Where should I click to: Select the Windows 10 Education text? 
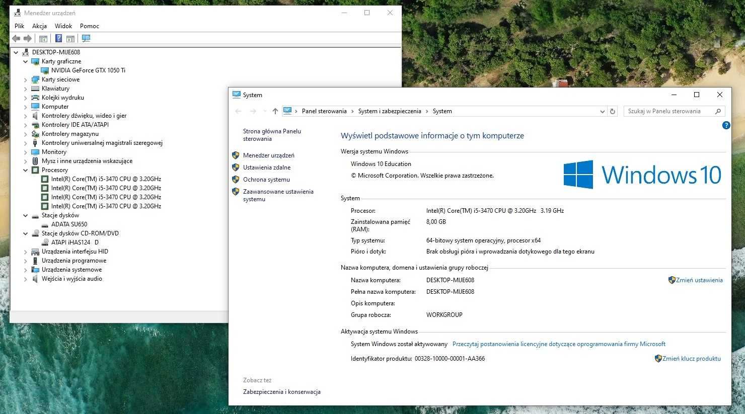point(381,164)
